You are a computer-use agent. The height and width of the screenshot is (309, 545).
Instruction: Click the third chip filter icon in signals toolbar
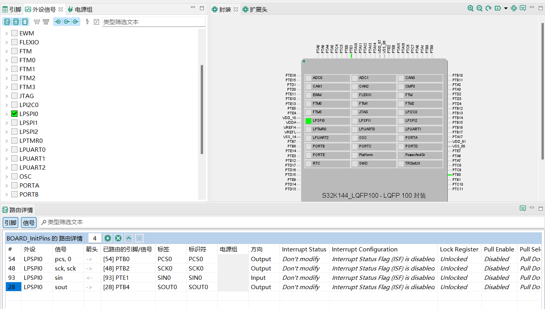click(x=25, y=22)
